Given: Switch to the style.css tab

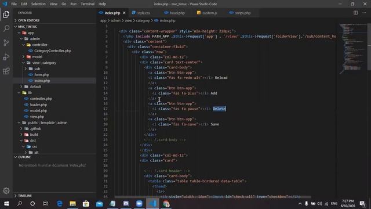Looking at the screenshot, I should click(143, 13).
